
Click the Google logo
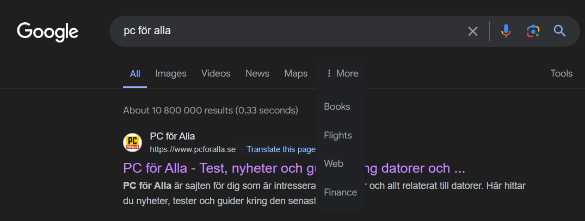click(48, 31)
